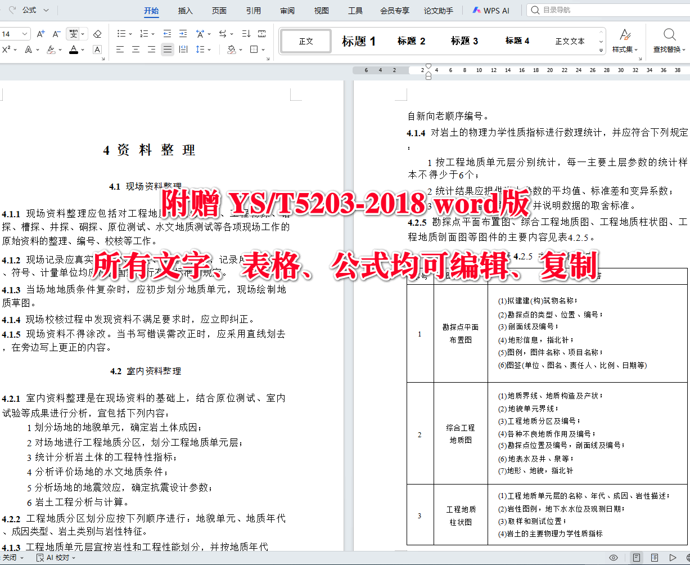Expand the numbering style dropdown arrow
This screenshot has width=690, height=565.
coord(153,34)
